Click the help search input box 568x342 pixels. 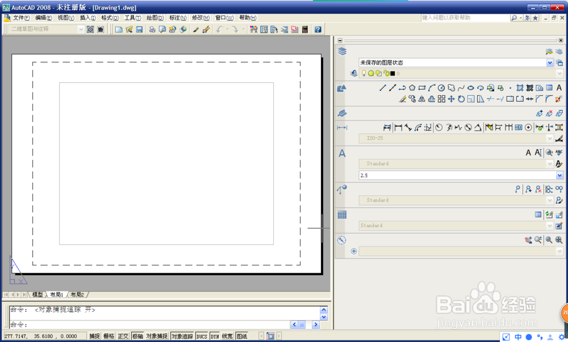(x=465, y=18)
